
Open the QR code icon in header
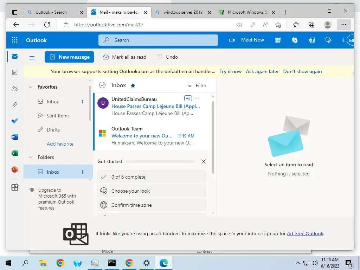pos(278,40)
